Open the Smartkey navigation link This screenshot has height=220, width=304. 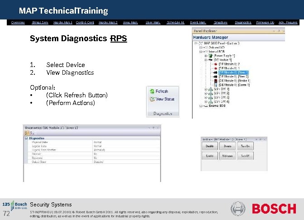(x=220, y=23)
